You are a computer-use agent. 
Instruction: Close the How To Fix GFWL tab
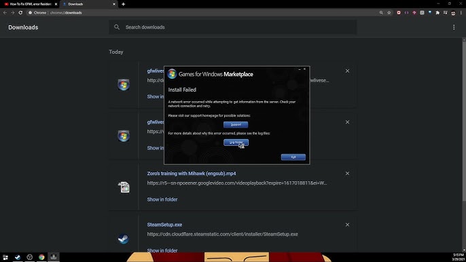pyautogui.click(x=56, y=4)
